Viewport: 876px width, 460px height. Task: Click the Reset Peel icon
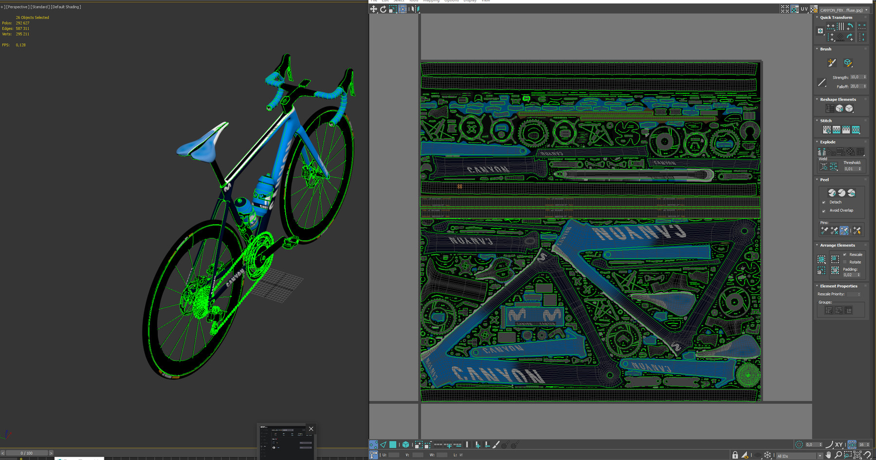[x=852, y=193]
